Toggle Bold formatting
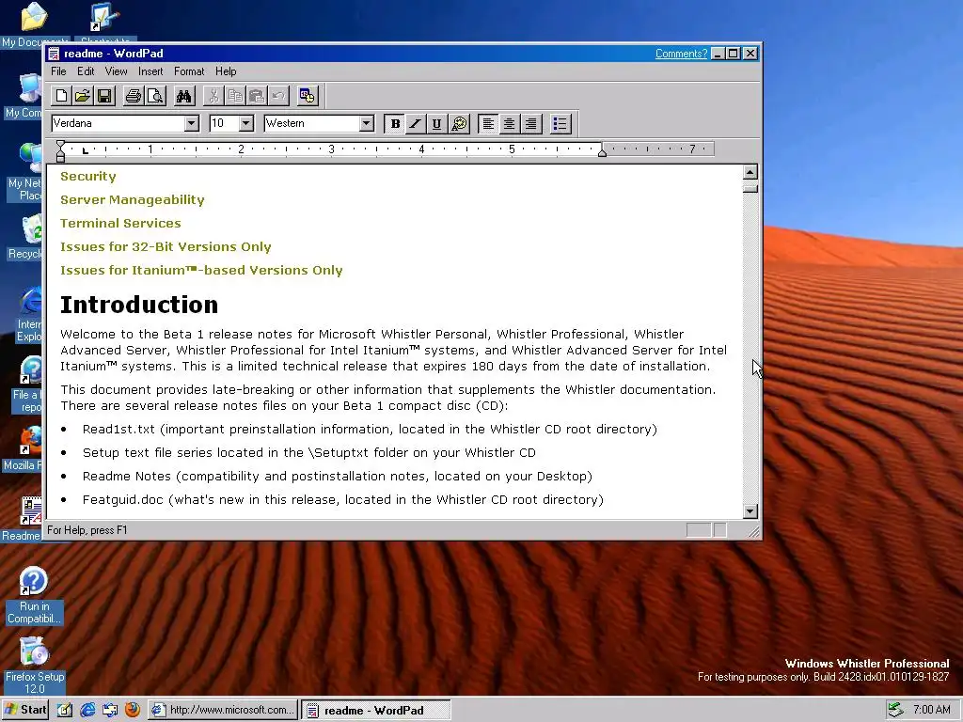 (395, 124)
